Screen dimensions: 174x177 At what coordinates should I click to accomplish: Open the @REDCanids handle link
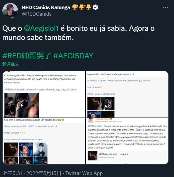[x=37, y=14]
